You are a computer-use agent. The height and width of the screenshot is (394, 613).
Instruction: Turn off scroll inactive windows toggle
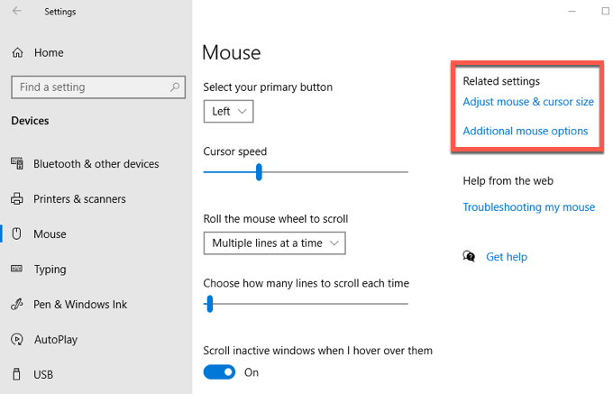tap(219, 371)
